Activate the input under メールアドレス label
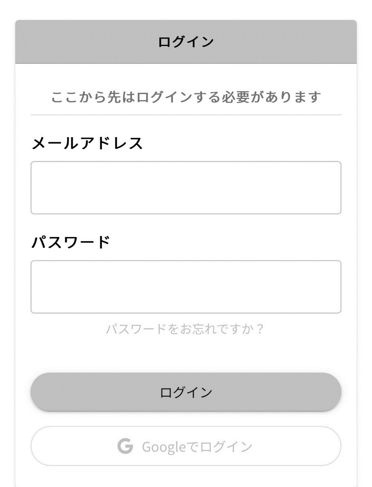 pos(186,188)
